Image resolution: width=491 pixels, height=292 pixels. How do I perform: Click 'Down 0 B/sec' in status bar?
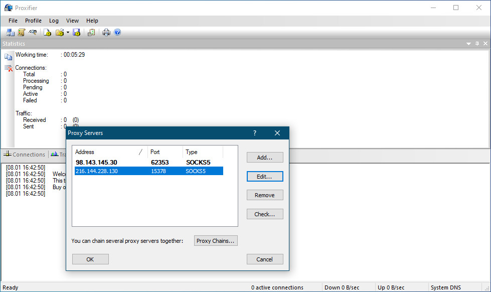point(342,287)
